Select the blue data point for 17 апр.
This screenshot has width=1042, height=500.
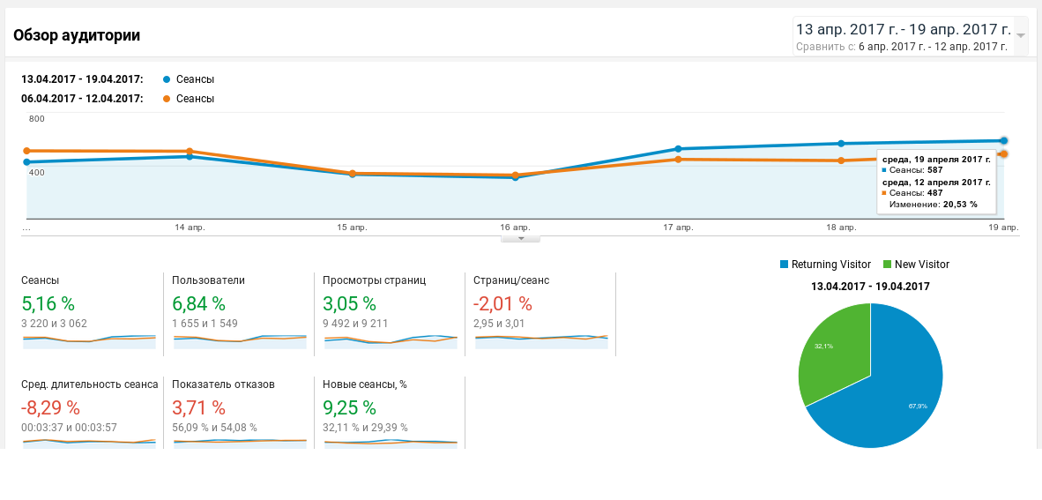click(678, 149)
